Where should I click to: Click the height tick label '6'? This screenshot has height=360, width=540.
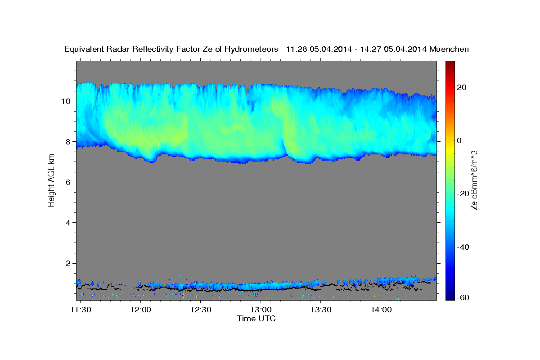click(x=69, y=182)
